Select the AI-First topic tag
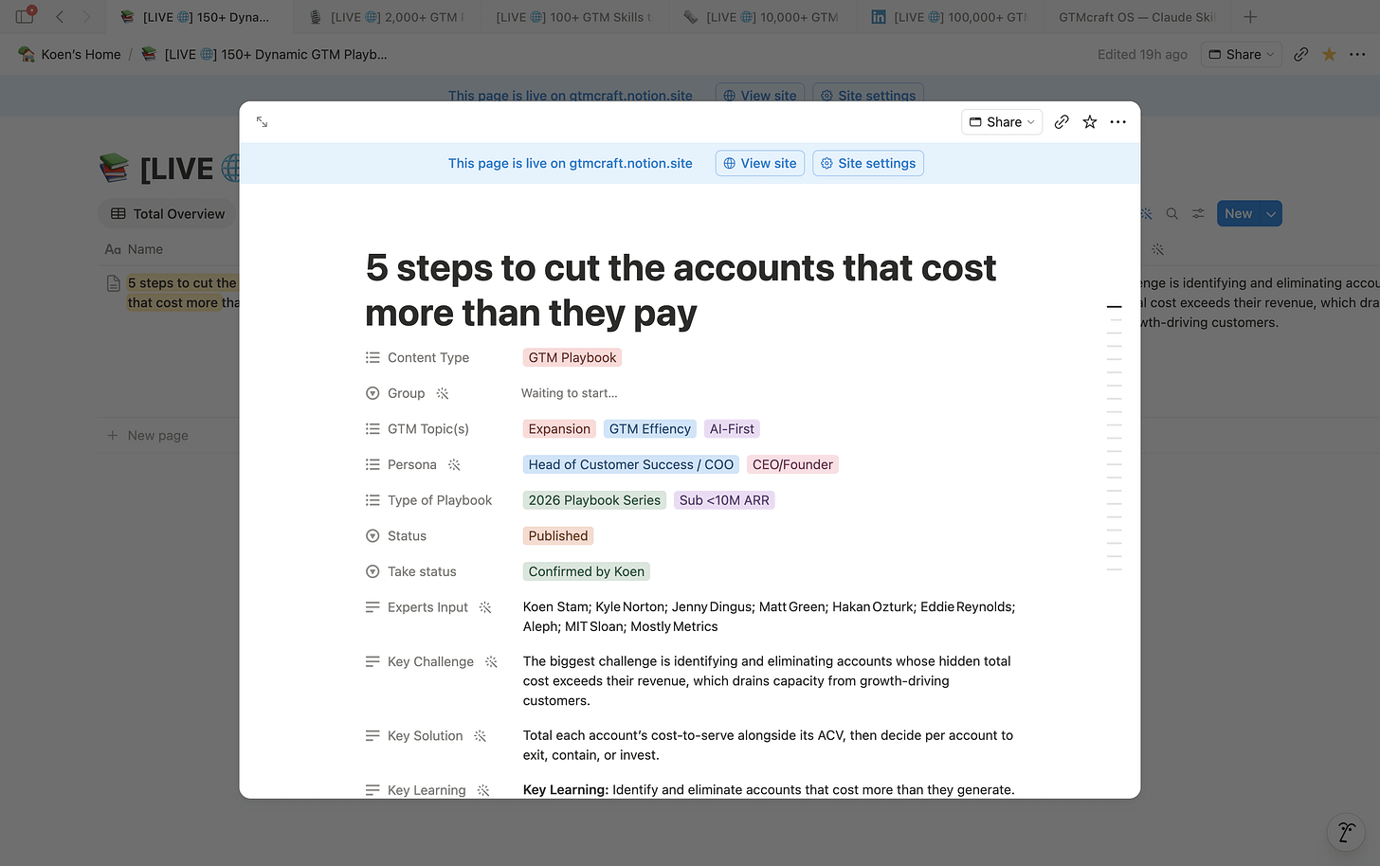The width and height of the screenshot is (1380, 866). 732,429
